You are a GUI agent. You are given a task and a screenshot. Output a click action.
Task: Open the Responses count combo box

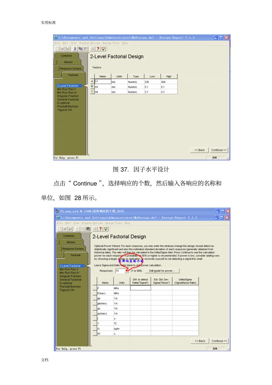tap(122, 271)
